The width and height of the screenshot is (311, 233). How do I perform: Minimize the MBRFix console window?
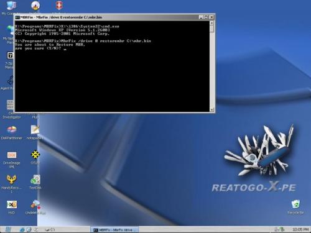[201, 17]
